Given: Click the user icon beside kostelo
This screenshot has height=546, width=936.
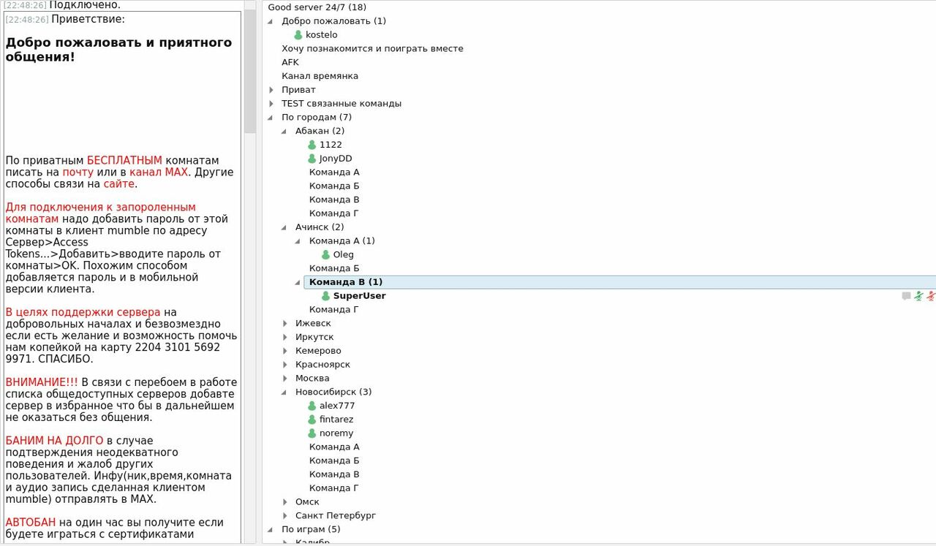Looking at the screenshot, I should tap(298, 35).
